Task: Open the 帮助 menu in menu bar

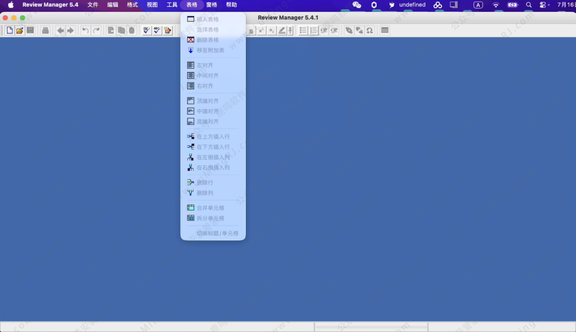Action: (x=231, y=5)
